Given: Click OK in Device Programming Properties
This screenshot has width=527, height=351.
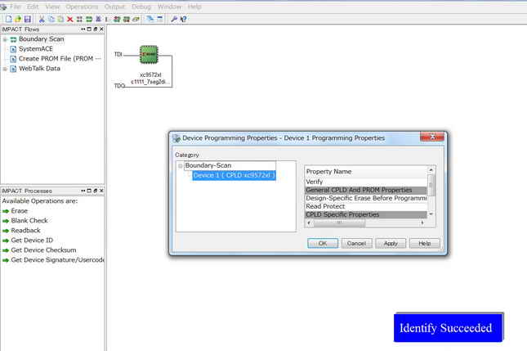Looking at the screenshot, I should coord(323,243).
